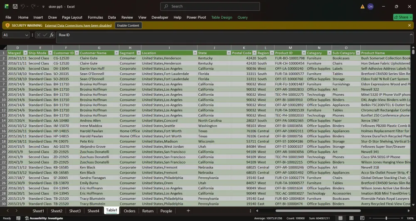
Task: Open the Segment filter dropdown
Action: point(139,53)
